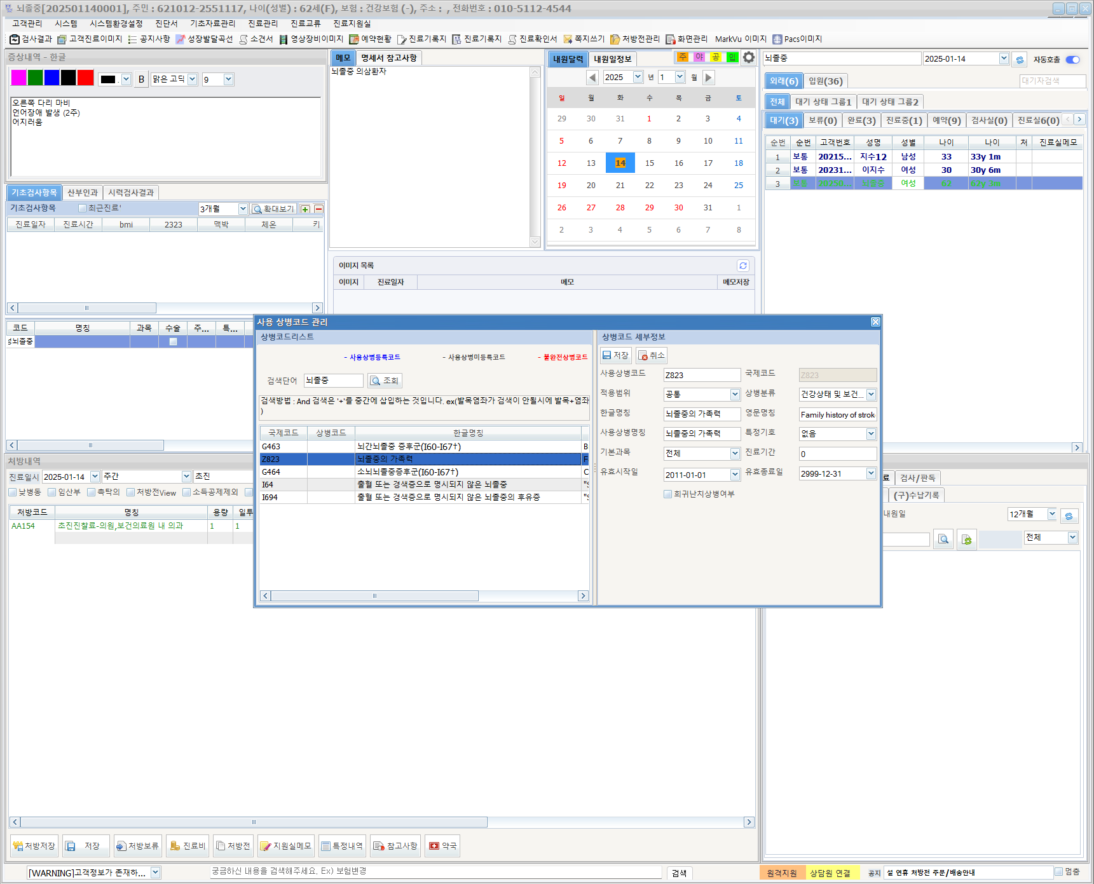Click the 약국 pharmacy button icon

(434, 846)
